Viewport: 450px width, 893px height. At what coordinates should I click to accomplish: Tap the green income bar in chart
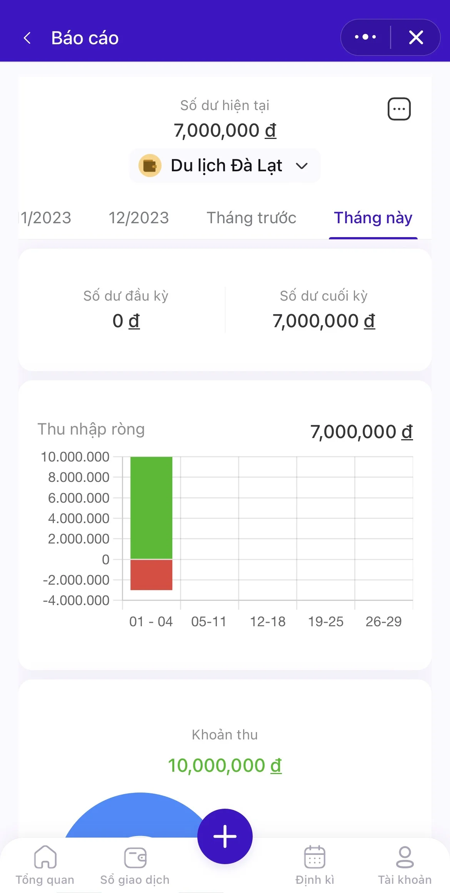(151, 507)
